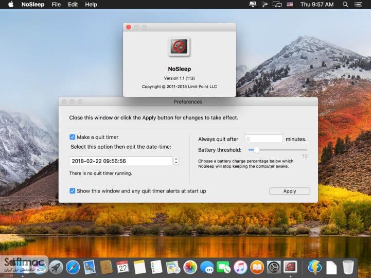Toggle Show this window at start up checkbox
Screen dimensions: 371x278
click(73, 191)
